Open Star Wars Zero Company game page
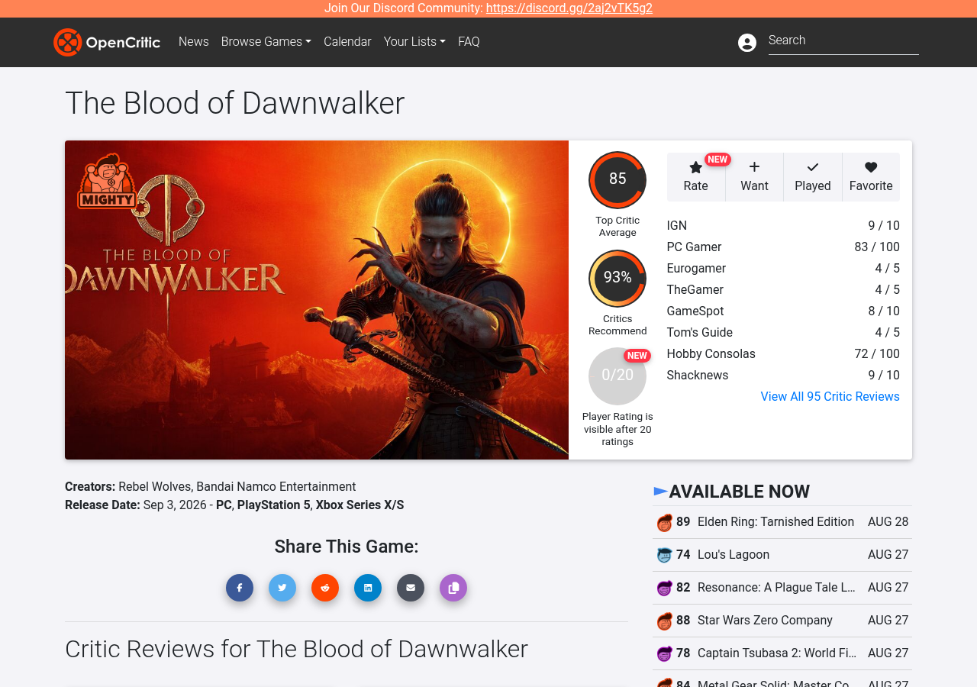The width and height of the screenshot is (977, 687). (x=765, y=621)
